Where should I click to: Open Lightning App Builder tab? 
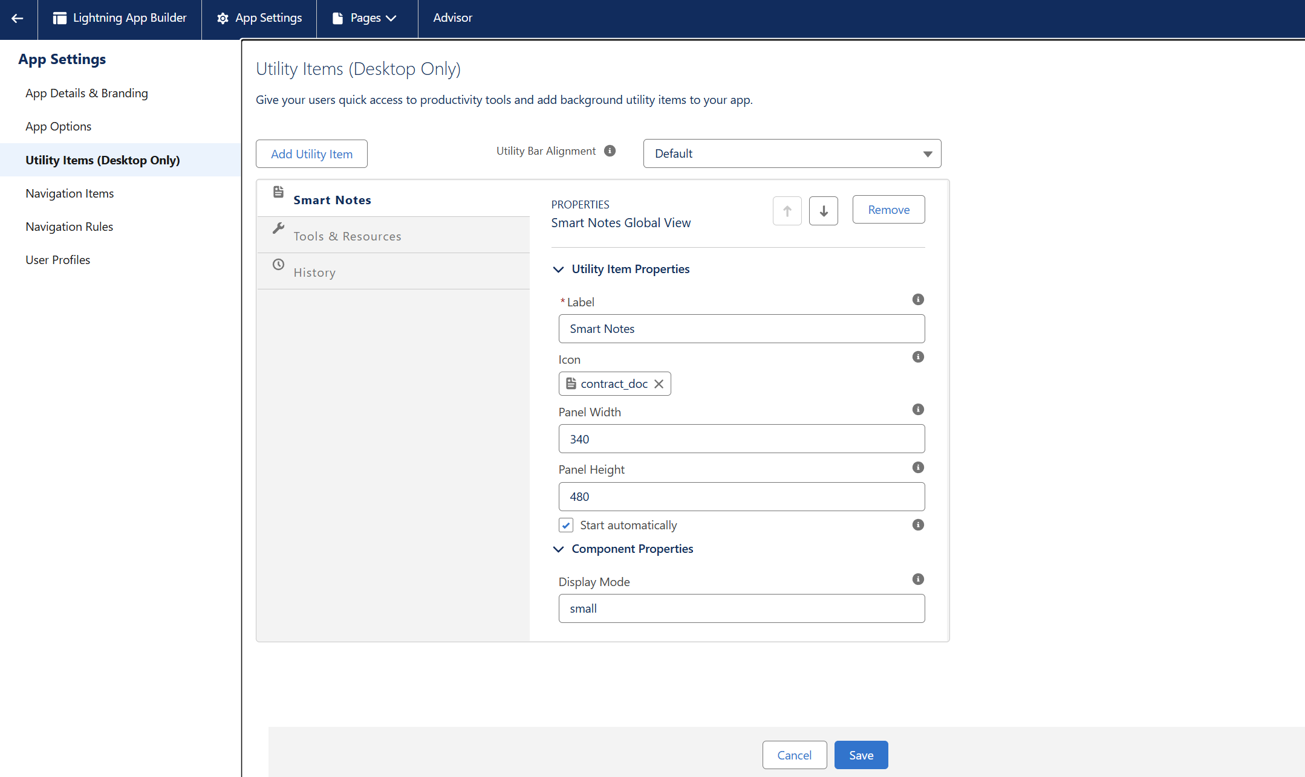[x=120, y=18]
